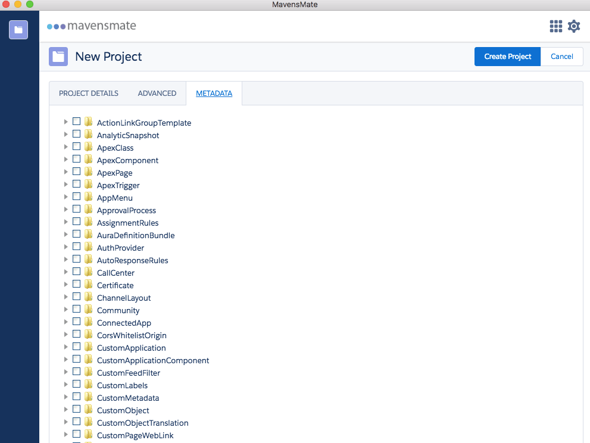The width and height of the screenshot is (590, 443).
Task: Click AuthProvider folder icon
Action: (89, 247)
